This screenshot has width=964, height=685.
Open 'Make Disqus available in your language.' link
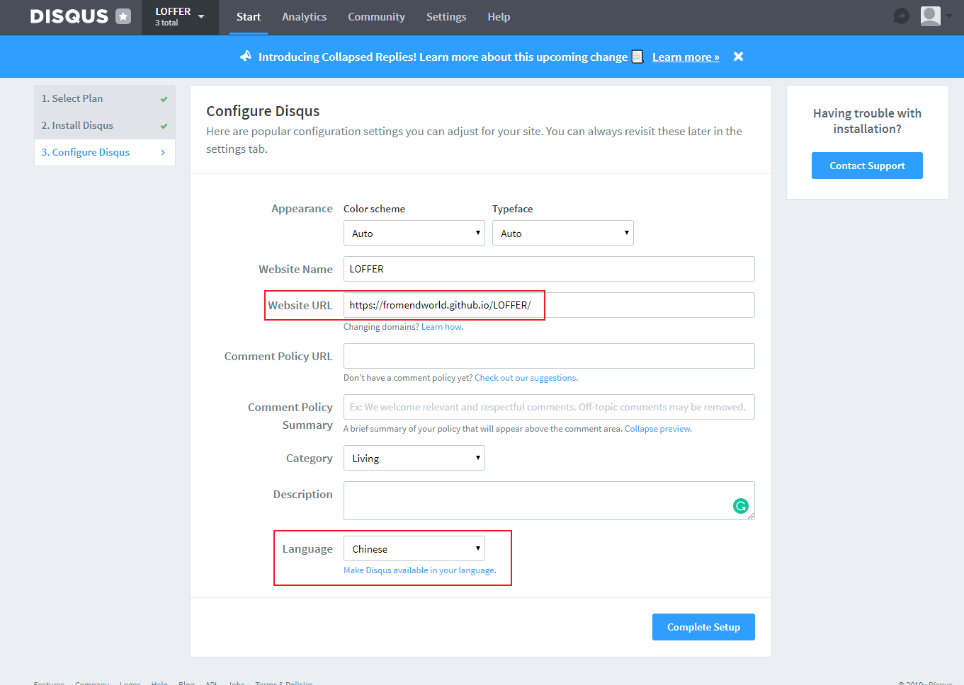coord(420,570)
